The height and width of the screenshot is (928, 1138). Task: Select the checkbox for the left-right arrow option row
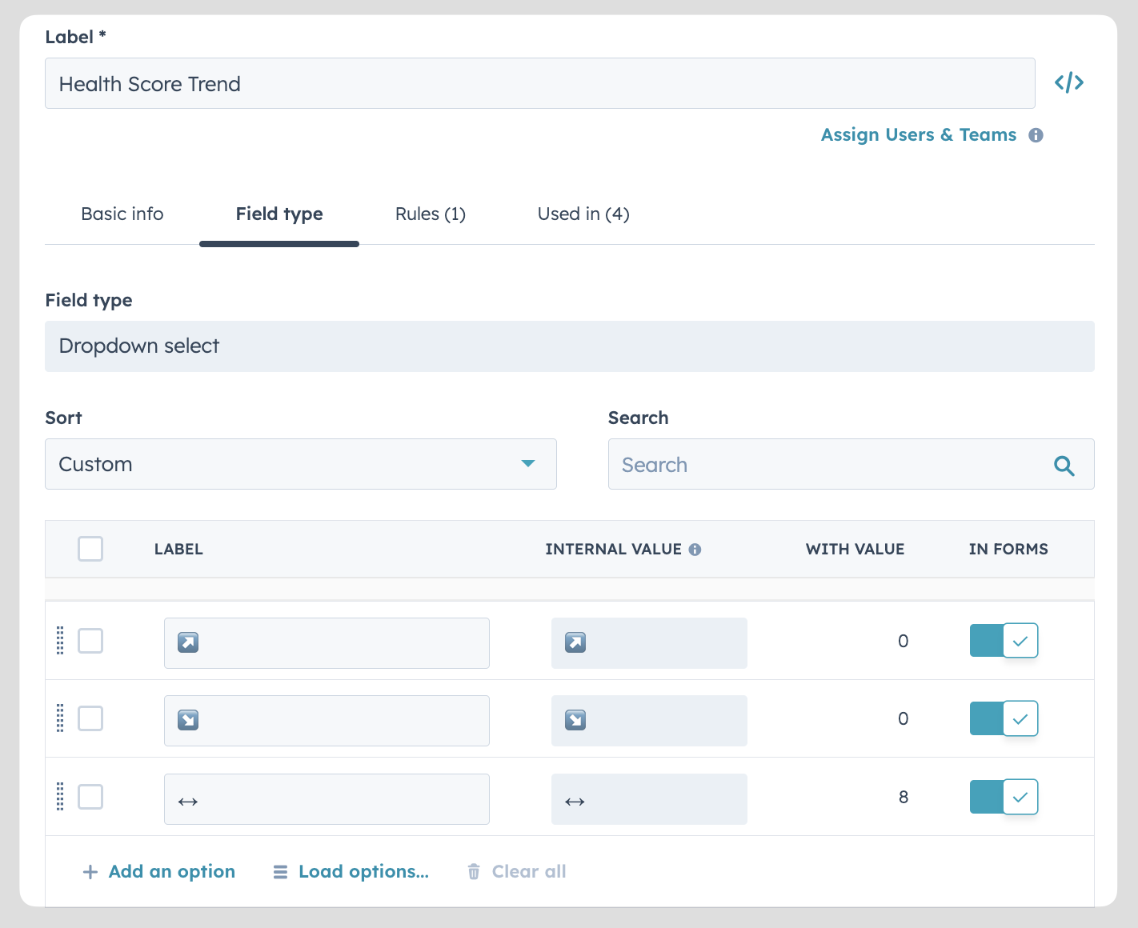pos(90,797)
